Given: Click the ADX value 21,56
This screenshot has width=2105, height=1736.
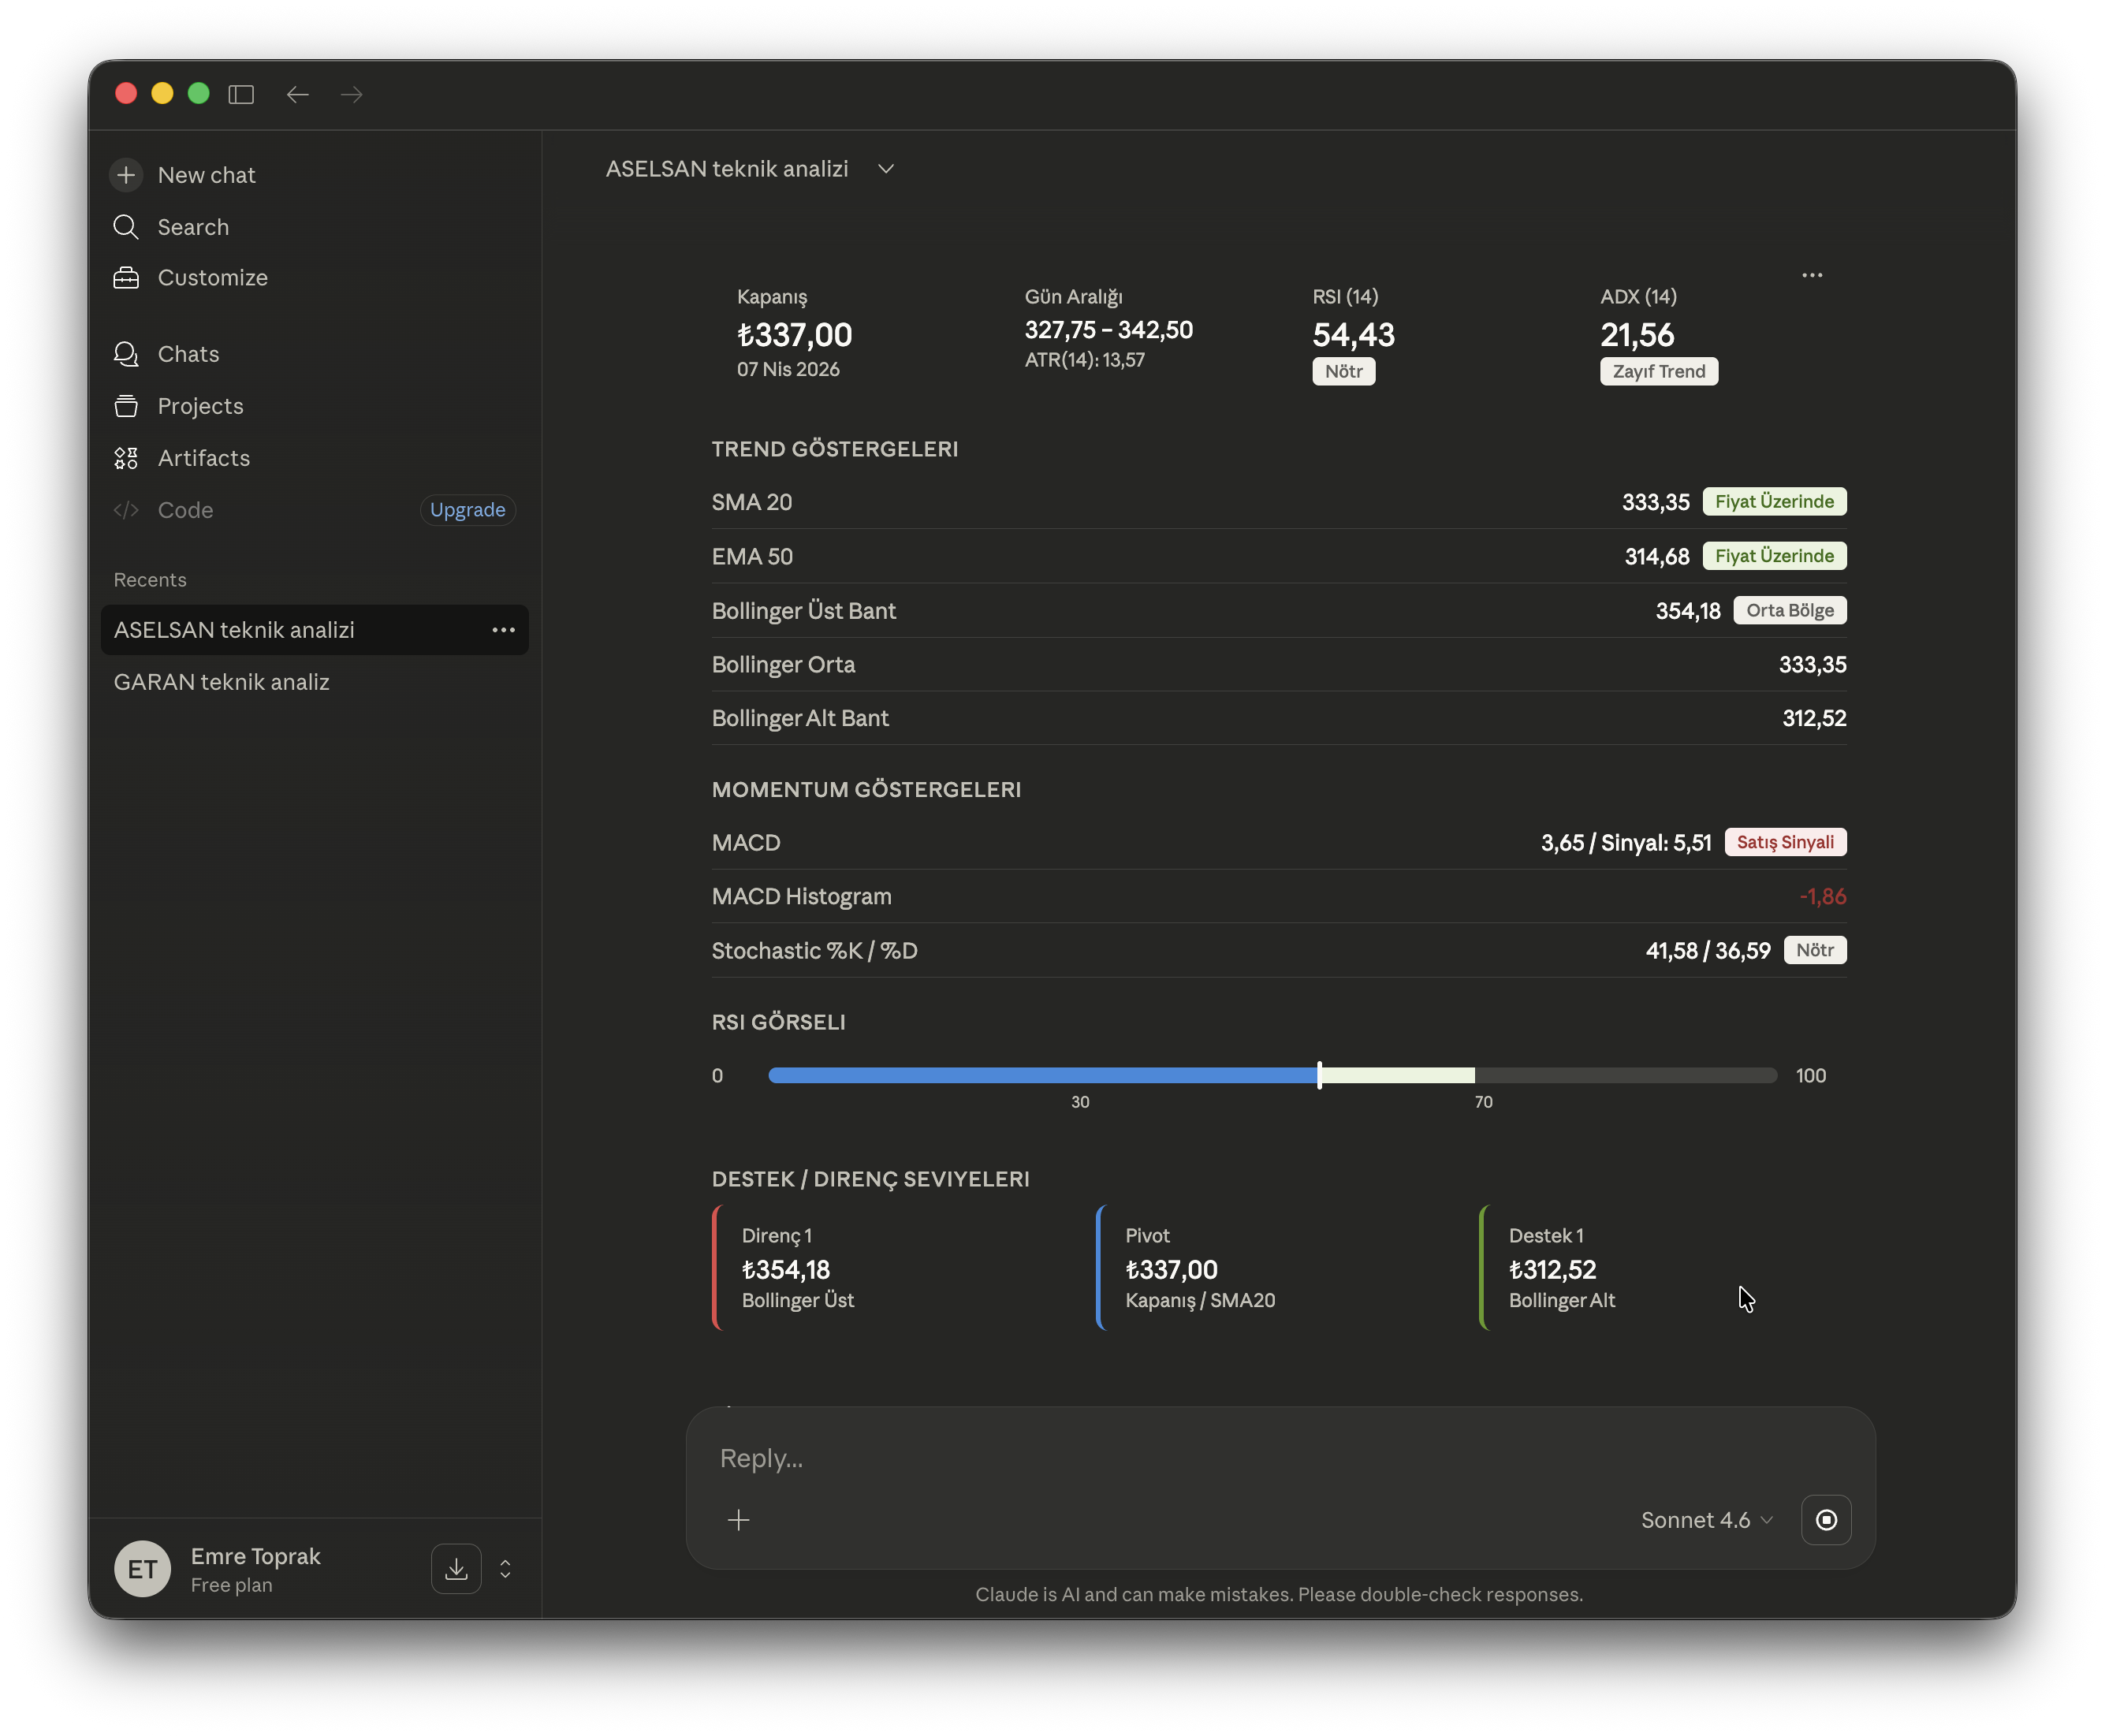Looking at the screenshot, I should click(x=1637, y=334).
